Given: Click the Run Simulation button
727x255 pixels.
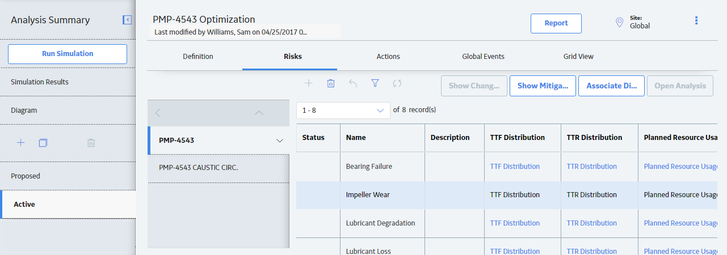Looking at the screenshot, I should click(x=68, y=54).
